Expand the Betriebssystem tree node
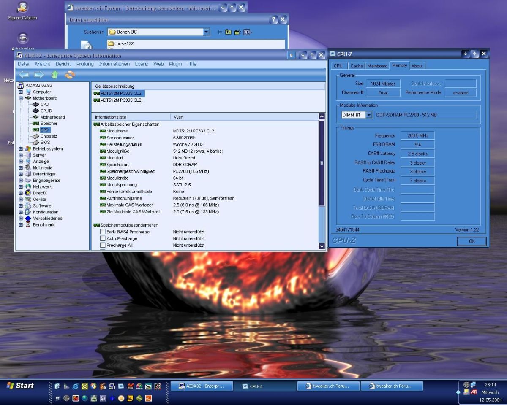This screenshot has width=507, height=405. 21,149
